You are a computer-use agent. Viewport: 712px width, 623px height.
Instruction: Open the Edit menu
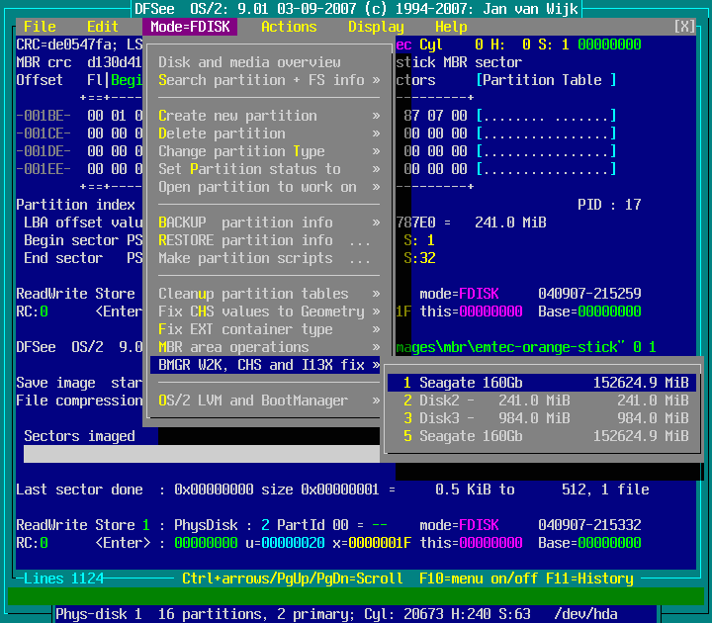click(103, 27)
